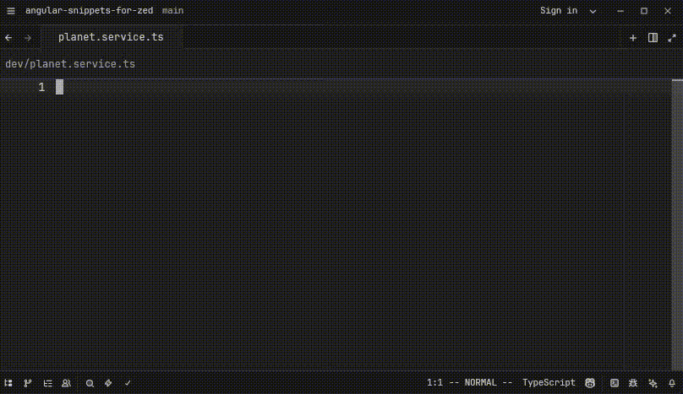Viewport: 683px width, 394px height.
Task: Zoom the pane with expand arrows icon
Action: 672,38
